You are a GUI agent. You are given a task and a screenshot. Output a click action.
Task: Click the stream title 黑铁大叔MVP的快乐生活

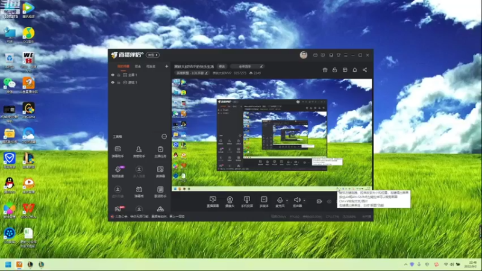click(x=194, y=66)
